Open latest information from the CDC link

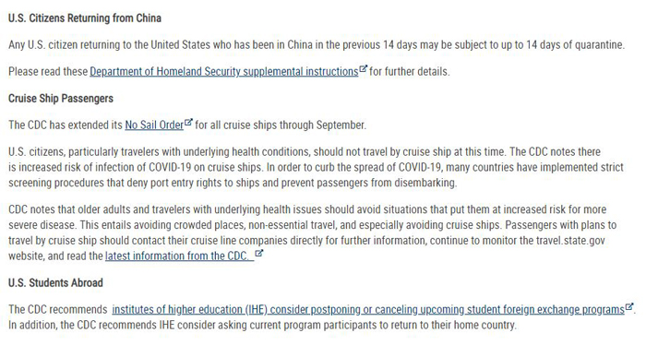[x=177, y=256]
